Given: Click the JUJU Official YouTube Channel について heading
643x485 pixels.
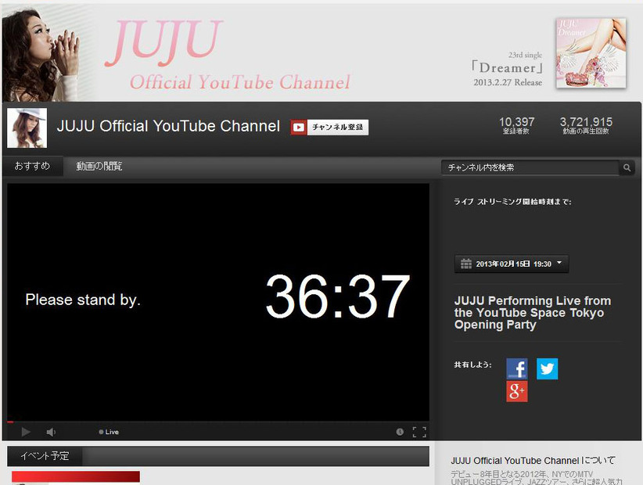Looking at the screenshot, I should (533, 461).
